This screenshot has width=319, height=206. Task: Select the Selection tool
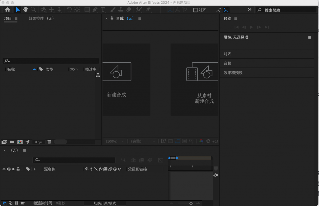[x=18, y=10]
